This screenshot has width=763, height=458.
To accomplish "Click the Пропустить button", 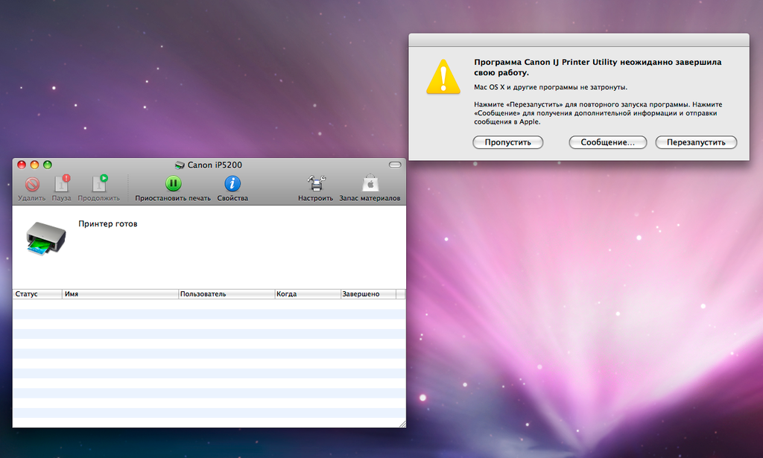I will tap(508, 142).
